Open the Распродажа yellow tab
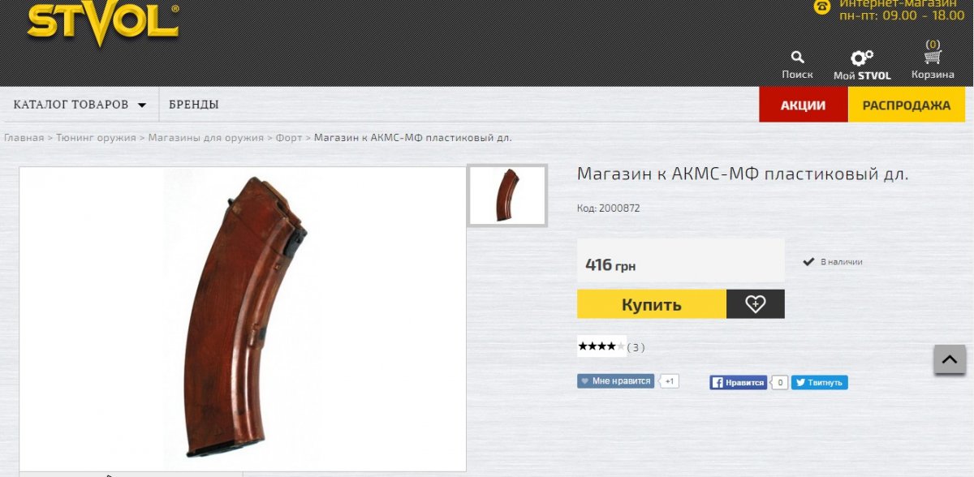 pos(907,105)
